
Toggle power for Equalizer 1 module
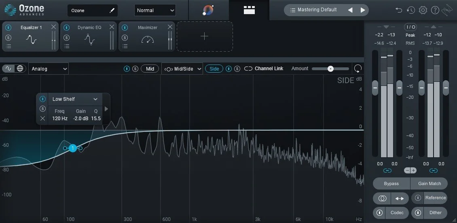pyautogui.click(x=8, y=27)
